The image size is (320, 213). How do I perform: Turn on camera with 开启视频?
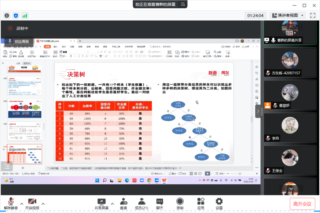(x=32, y=204)
